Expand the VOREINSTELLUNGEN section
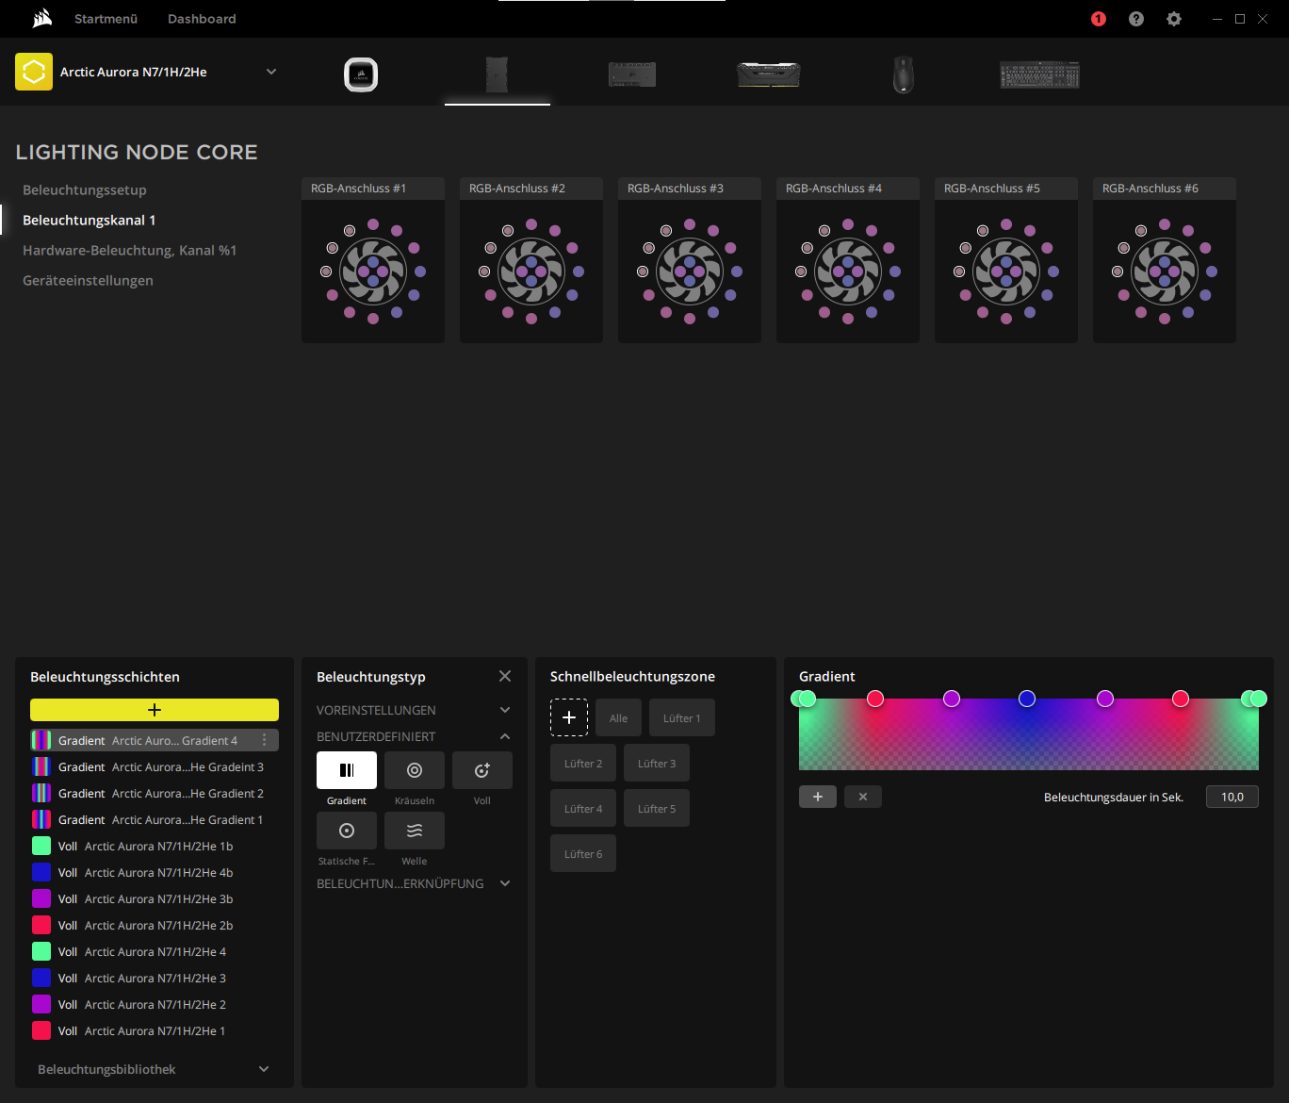The height and width of the screenshot is (1103, 1289). point(505,710)
